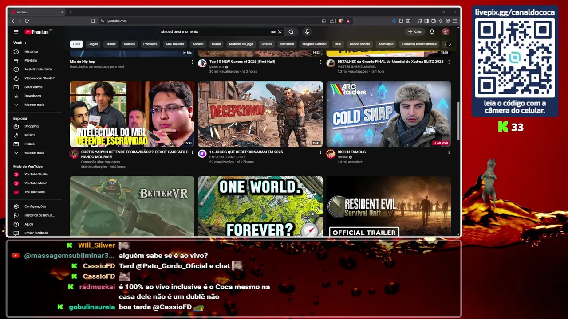Select the Ao vivo filter chip
The height and width of the screenshot is (319, 568).
click(x=198, y=44)
